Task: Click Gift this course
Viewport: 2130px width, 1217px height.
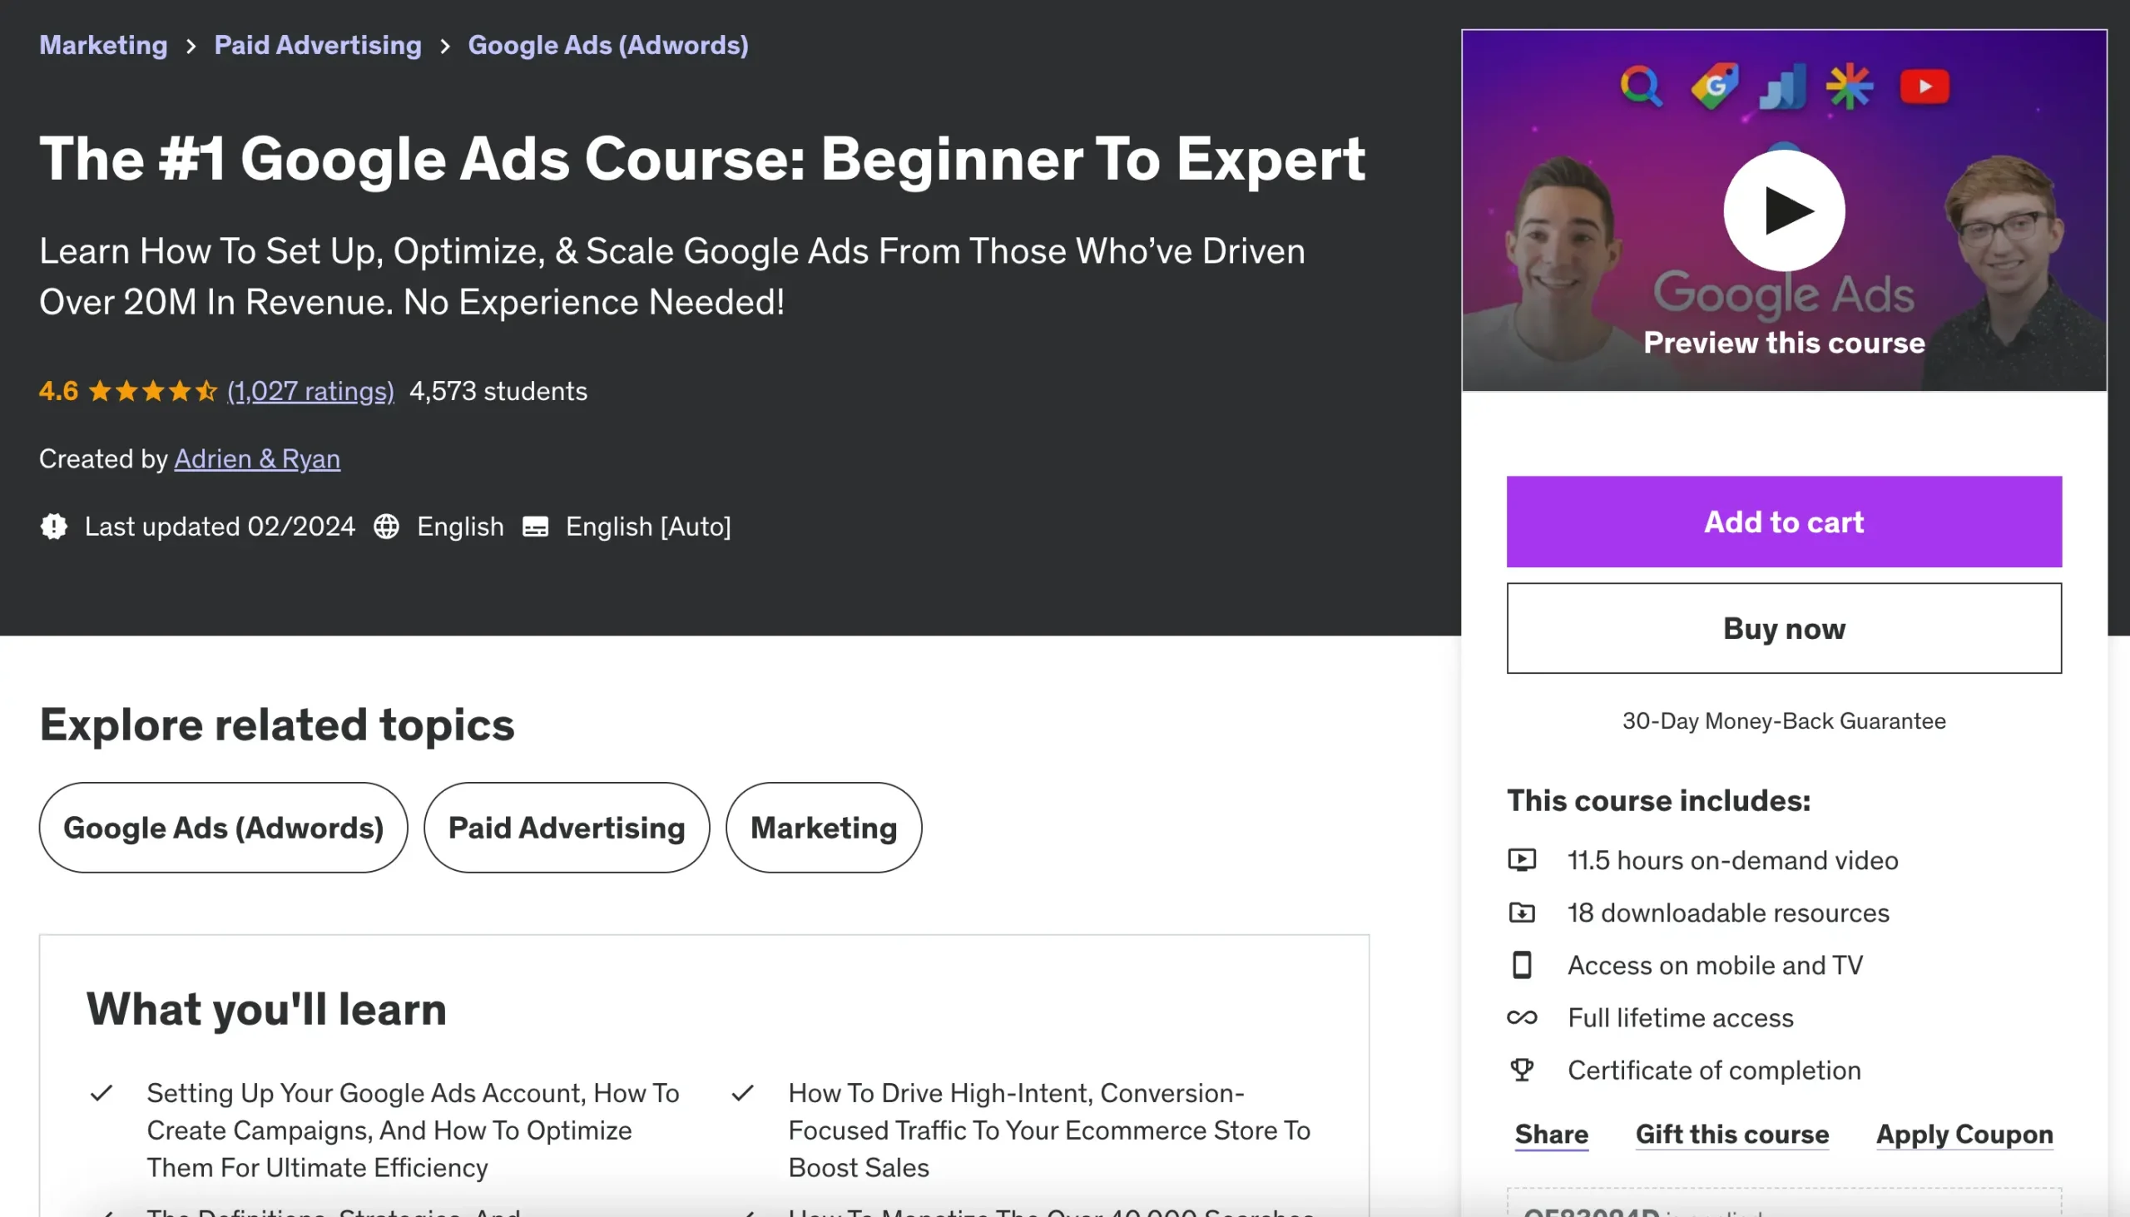Action: 1731,1135
